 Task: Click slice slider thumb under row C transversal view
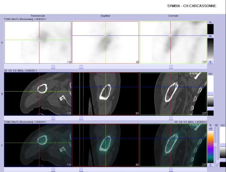click(x=53, y=169)
